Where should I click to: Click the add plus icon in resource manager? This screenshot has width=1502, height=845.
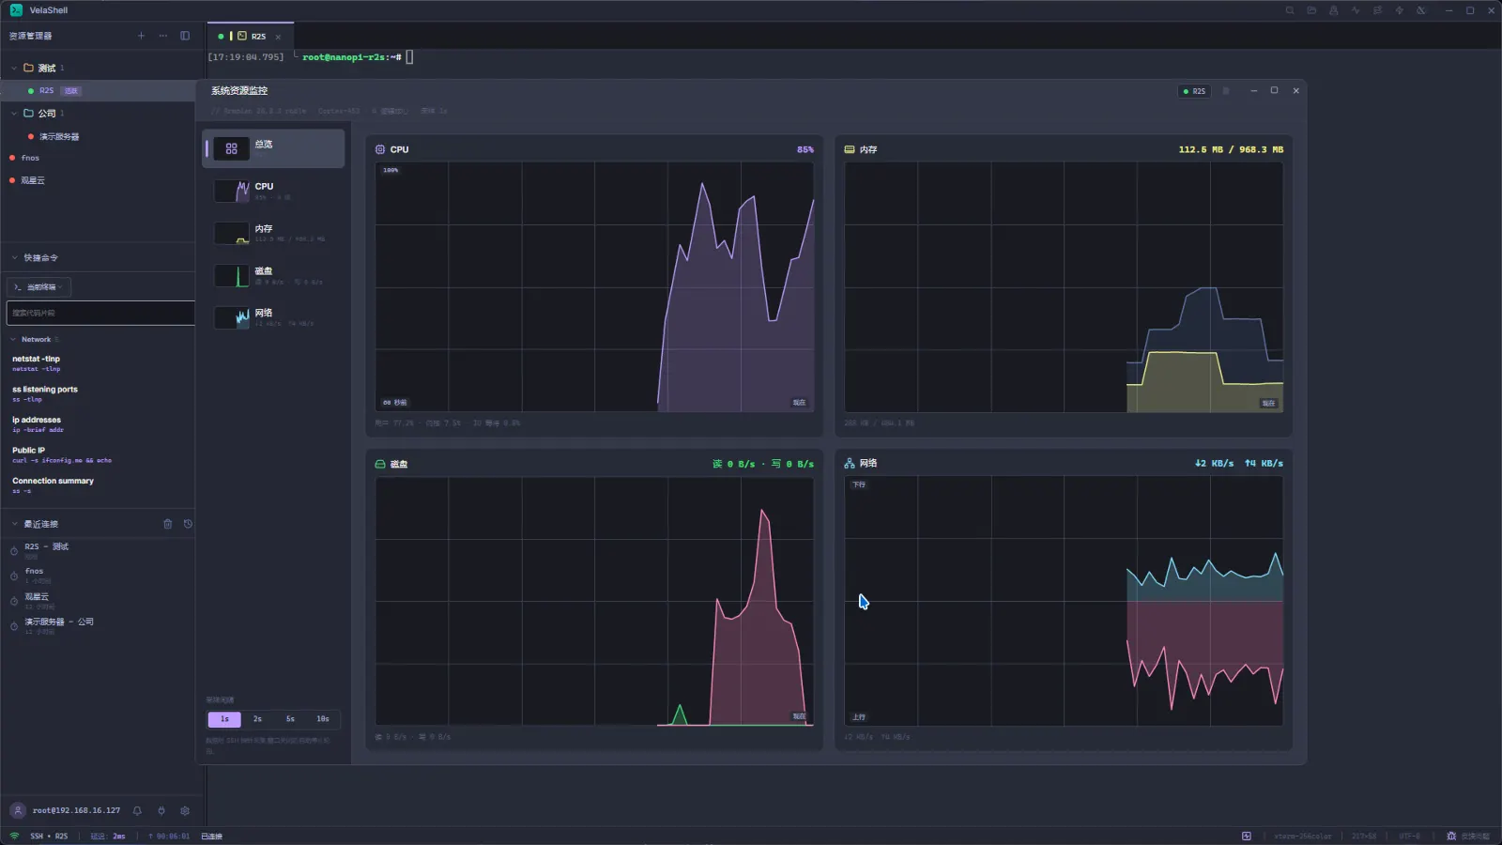[x=142, y=36]
